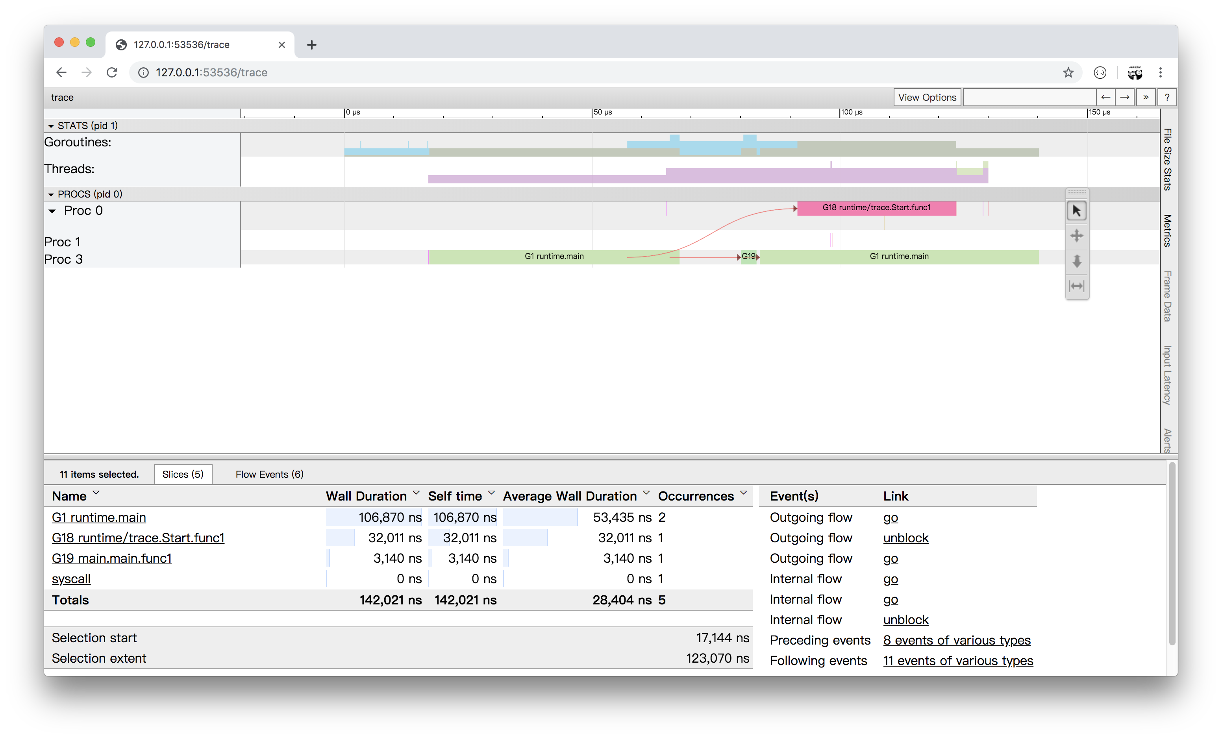Click View Options button
The image size is (1222, 739).
(927, 97)
